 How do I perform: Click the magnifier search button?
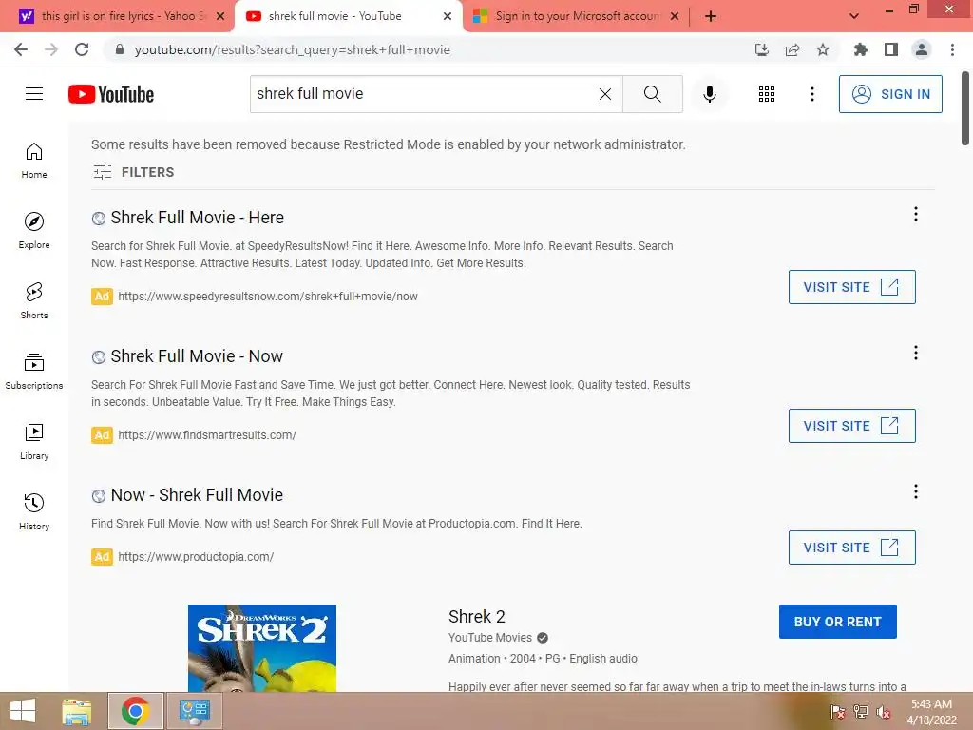pos(652,94)
